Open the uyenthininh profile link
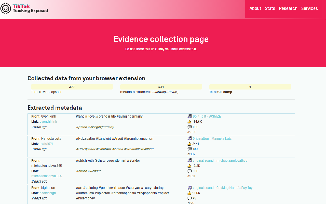 [x=48, y=122]
